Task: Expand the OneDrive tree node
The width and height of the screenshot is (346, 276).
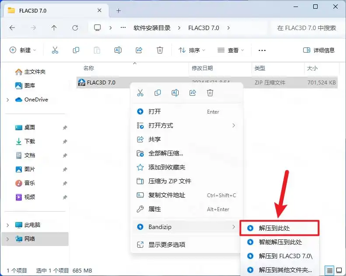Action: coord(8,100)
